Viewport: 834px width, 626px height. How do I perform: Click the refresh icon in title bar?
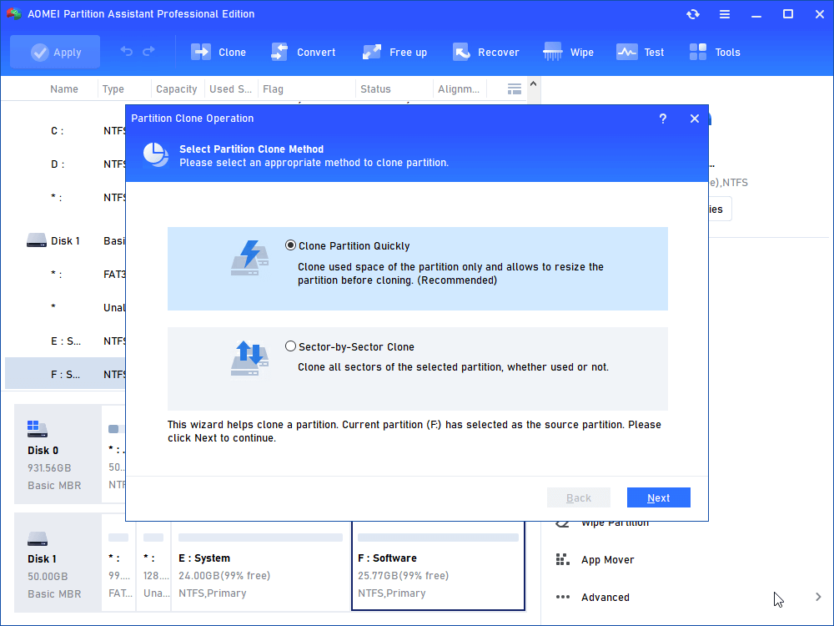pyautogui.click(x=692, y=14)
